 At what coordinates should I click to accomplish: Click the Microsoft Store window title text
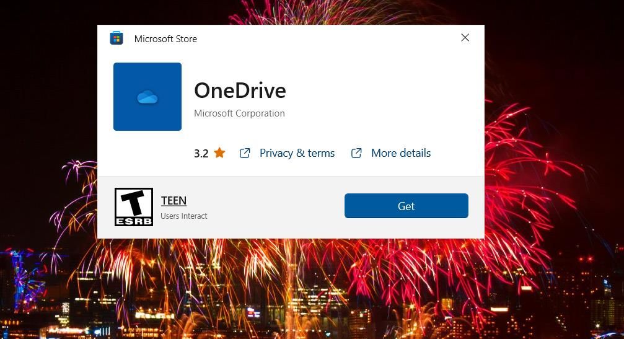pyautogui.click(x=165, y=38)
